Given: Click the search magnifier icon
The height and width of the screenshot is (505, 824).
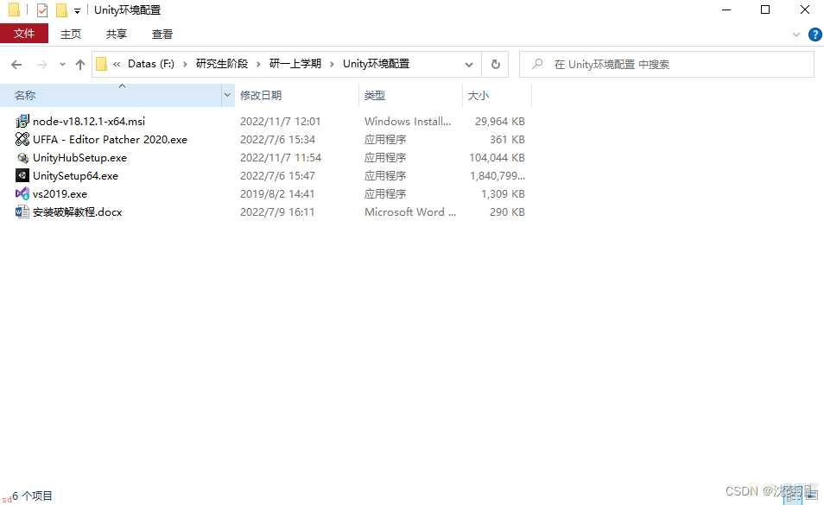Looking at the screenshot, I should (537, 64).
